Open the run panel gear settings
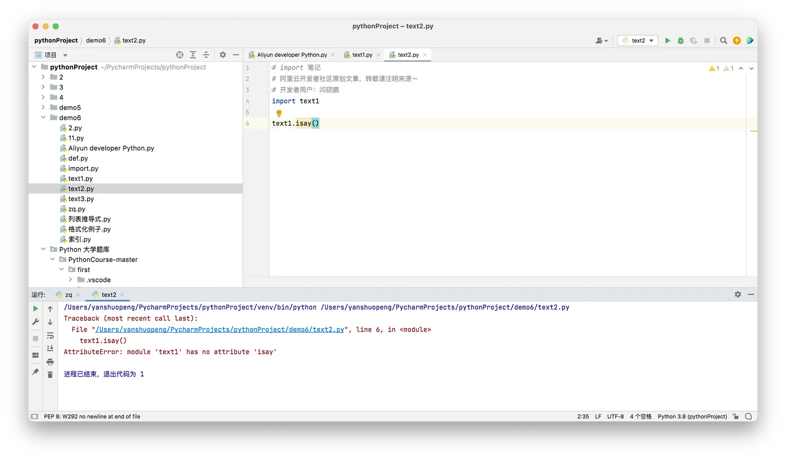This screenshot has height=459, width=786. 738,294
